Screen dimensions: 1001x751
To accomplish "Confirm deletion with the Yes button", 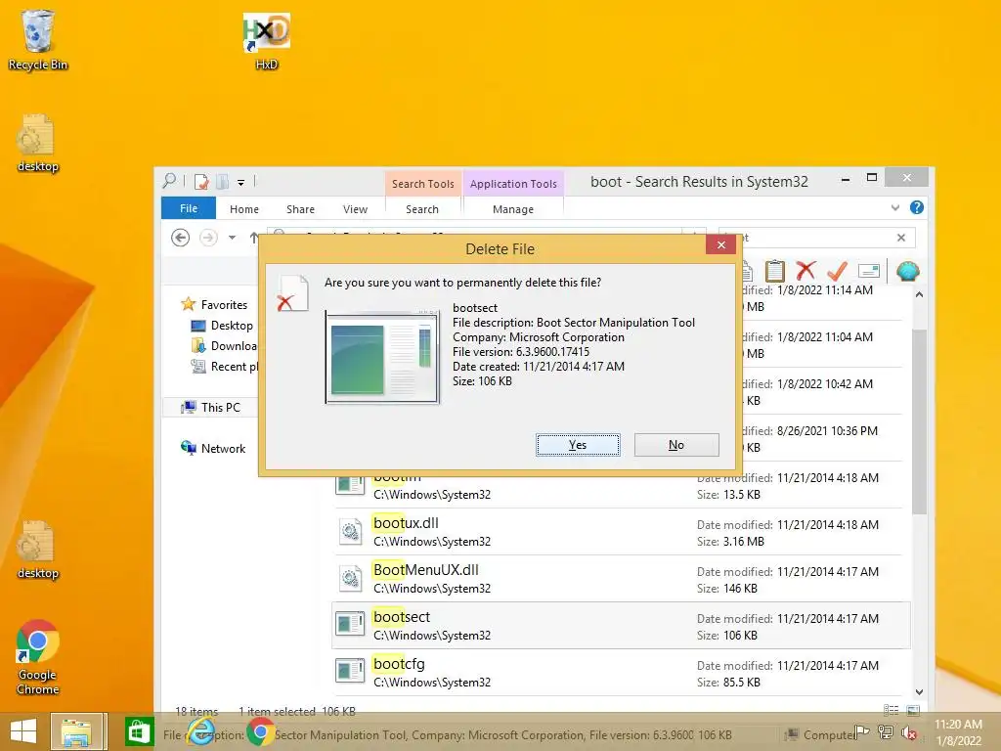I will coord(578,445).
